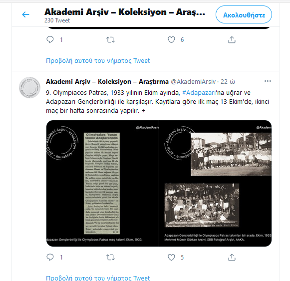
Task: Go back using the blue arrow icon
Action: [25, 14]
